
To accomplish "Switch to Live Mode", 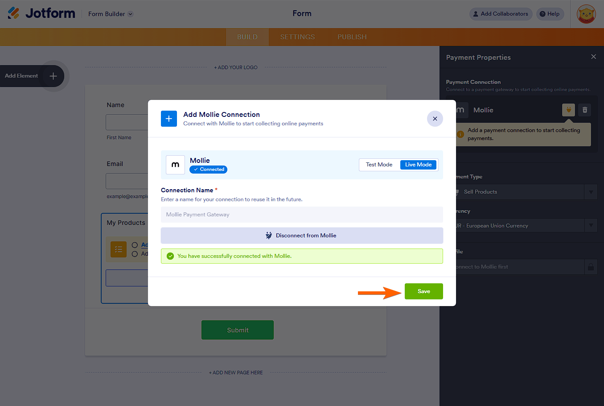I will click(418, 165).
